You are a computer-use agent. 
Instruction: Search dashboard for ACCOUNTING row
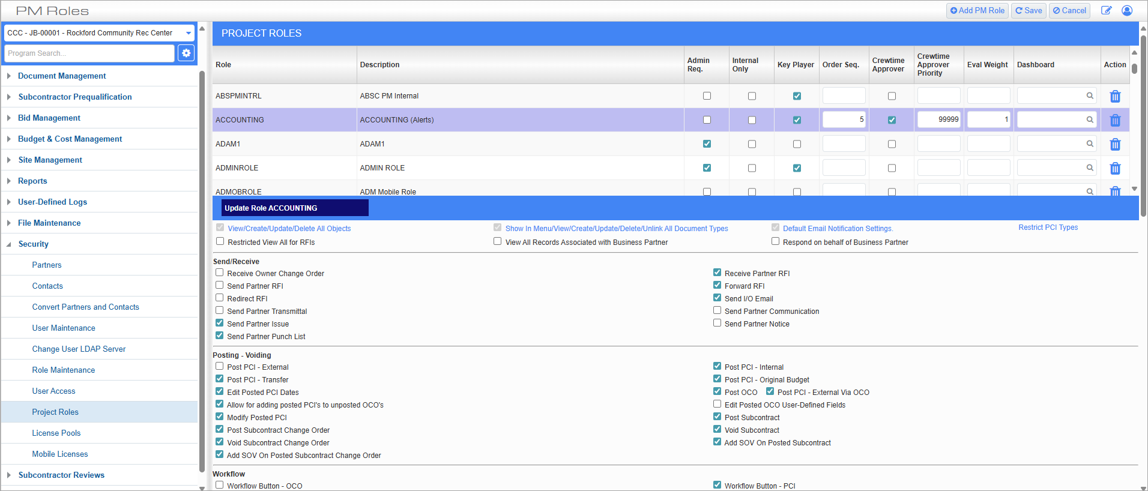(x=1090, y=119)
